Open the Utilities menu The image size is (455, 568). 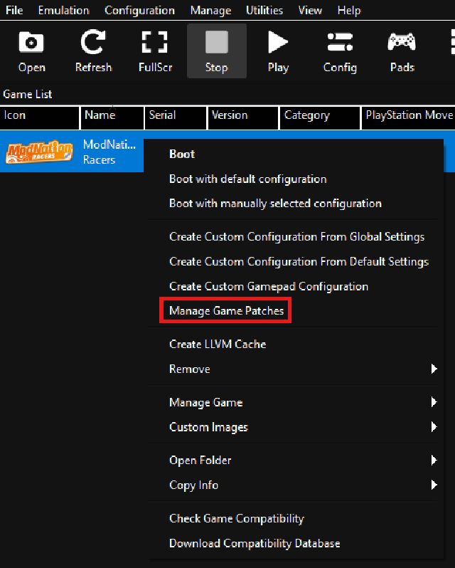tap(264, 11)
